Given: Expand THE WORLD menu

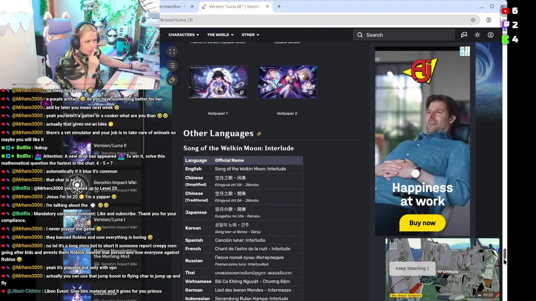Looking at the screenshot, I should tap(220, 35).
